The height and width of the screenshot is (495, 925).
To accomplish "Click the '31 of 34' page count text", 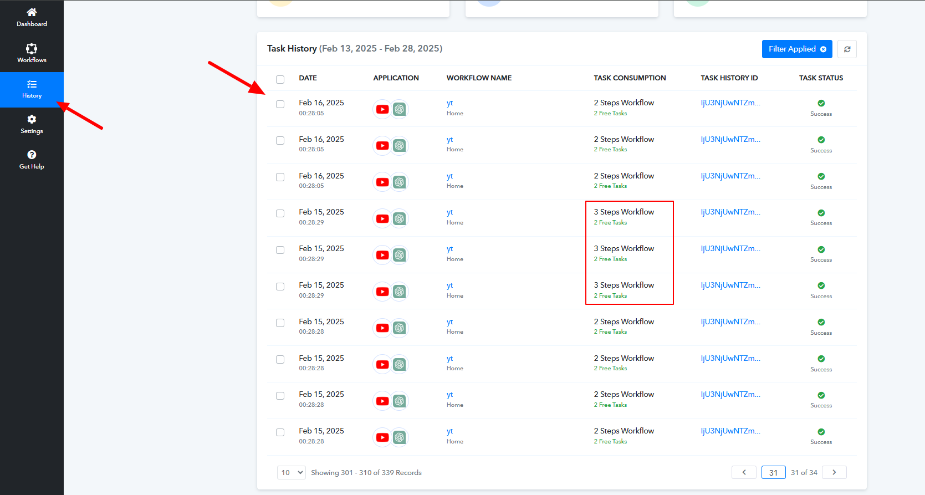I will 804,473.
